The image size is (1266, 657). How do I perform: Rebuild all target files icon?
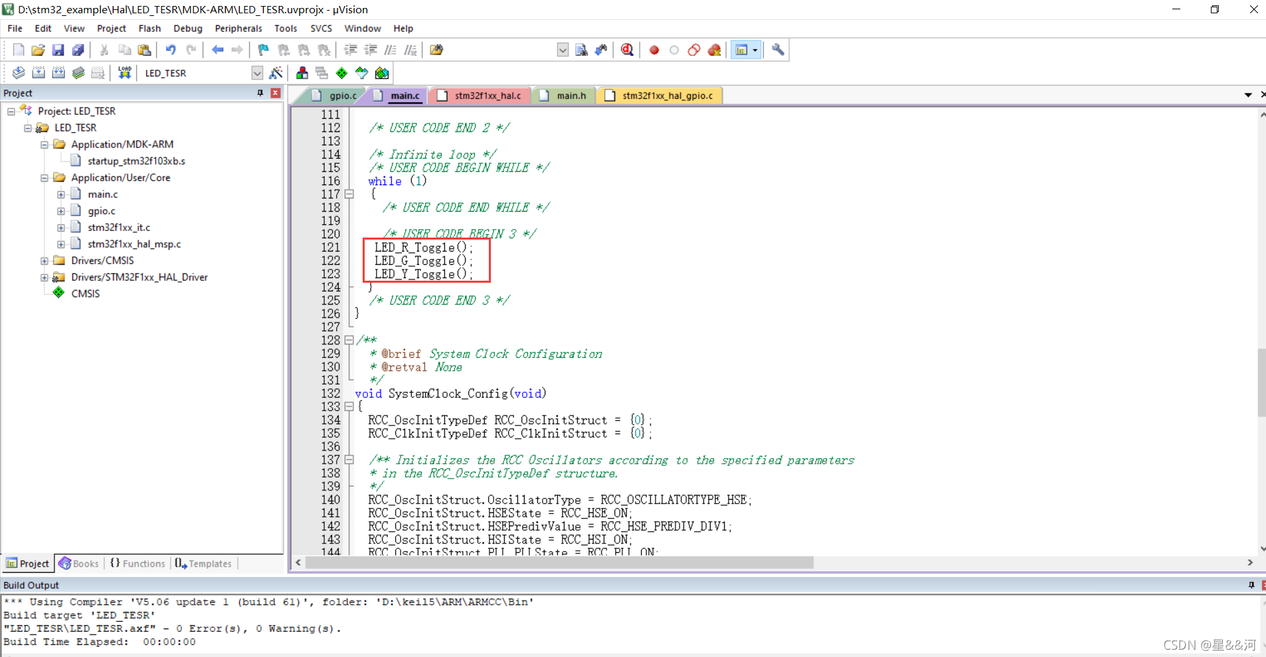tap(58, 73)
